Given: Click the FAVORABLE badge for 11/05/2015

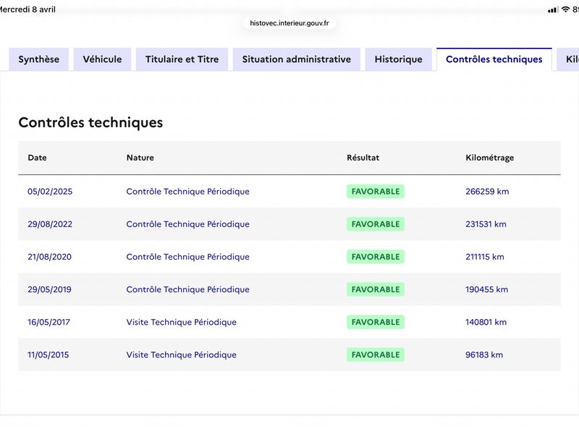Looking at the screenshot, I should click(375, 354).
